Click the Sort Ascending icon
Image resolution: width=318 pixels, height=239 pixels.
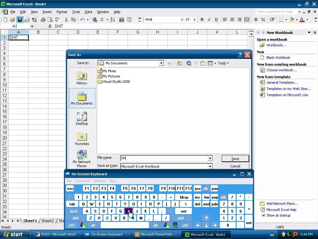click(113, 20)
